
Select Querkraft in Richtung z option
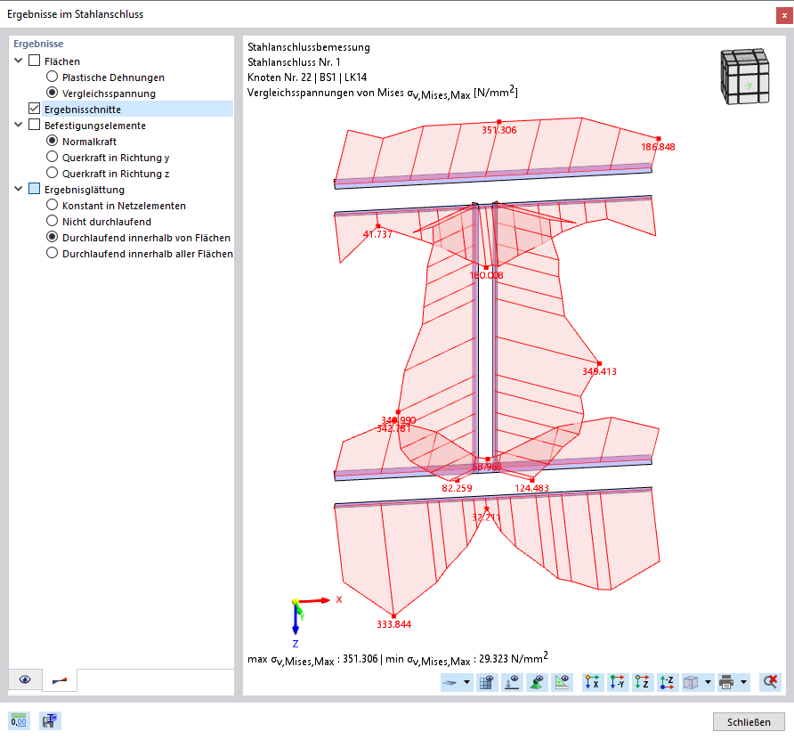[52, 173]
